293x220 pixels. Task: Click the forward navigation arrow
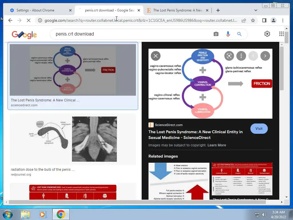[19, 20]
